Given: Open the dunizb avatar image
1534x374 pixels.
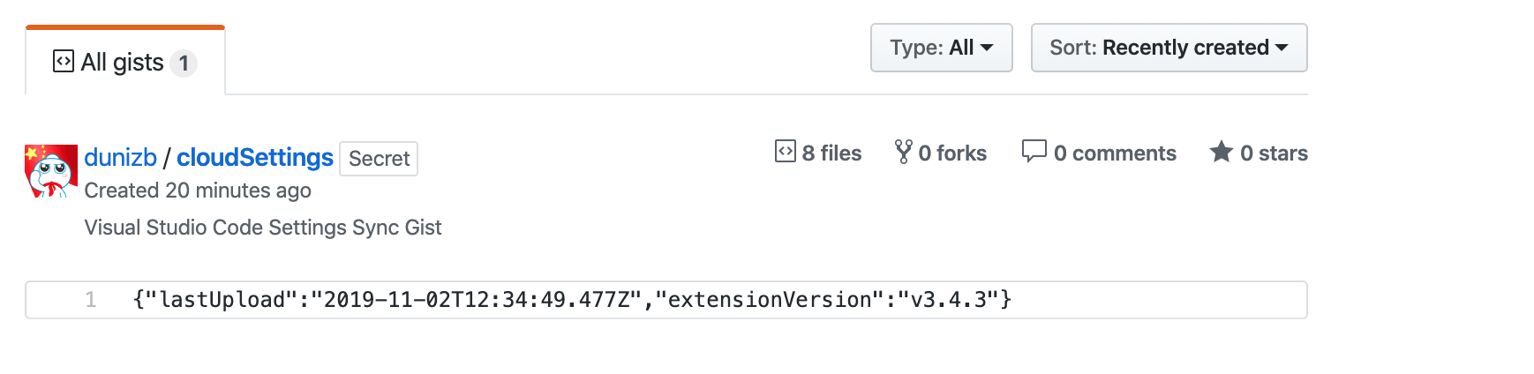Looking at the screenshot, I should tap(51, 171).
